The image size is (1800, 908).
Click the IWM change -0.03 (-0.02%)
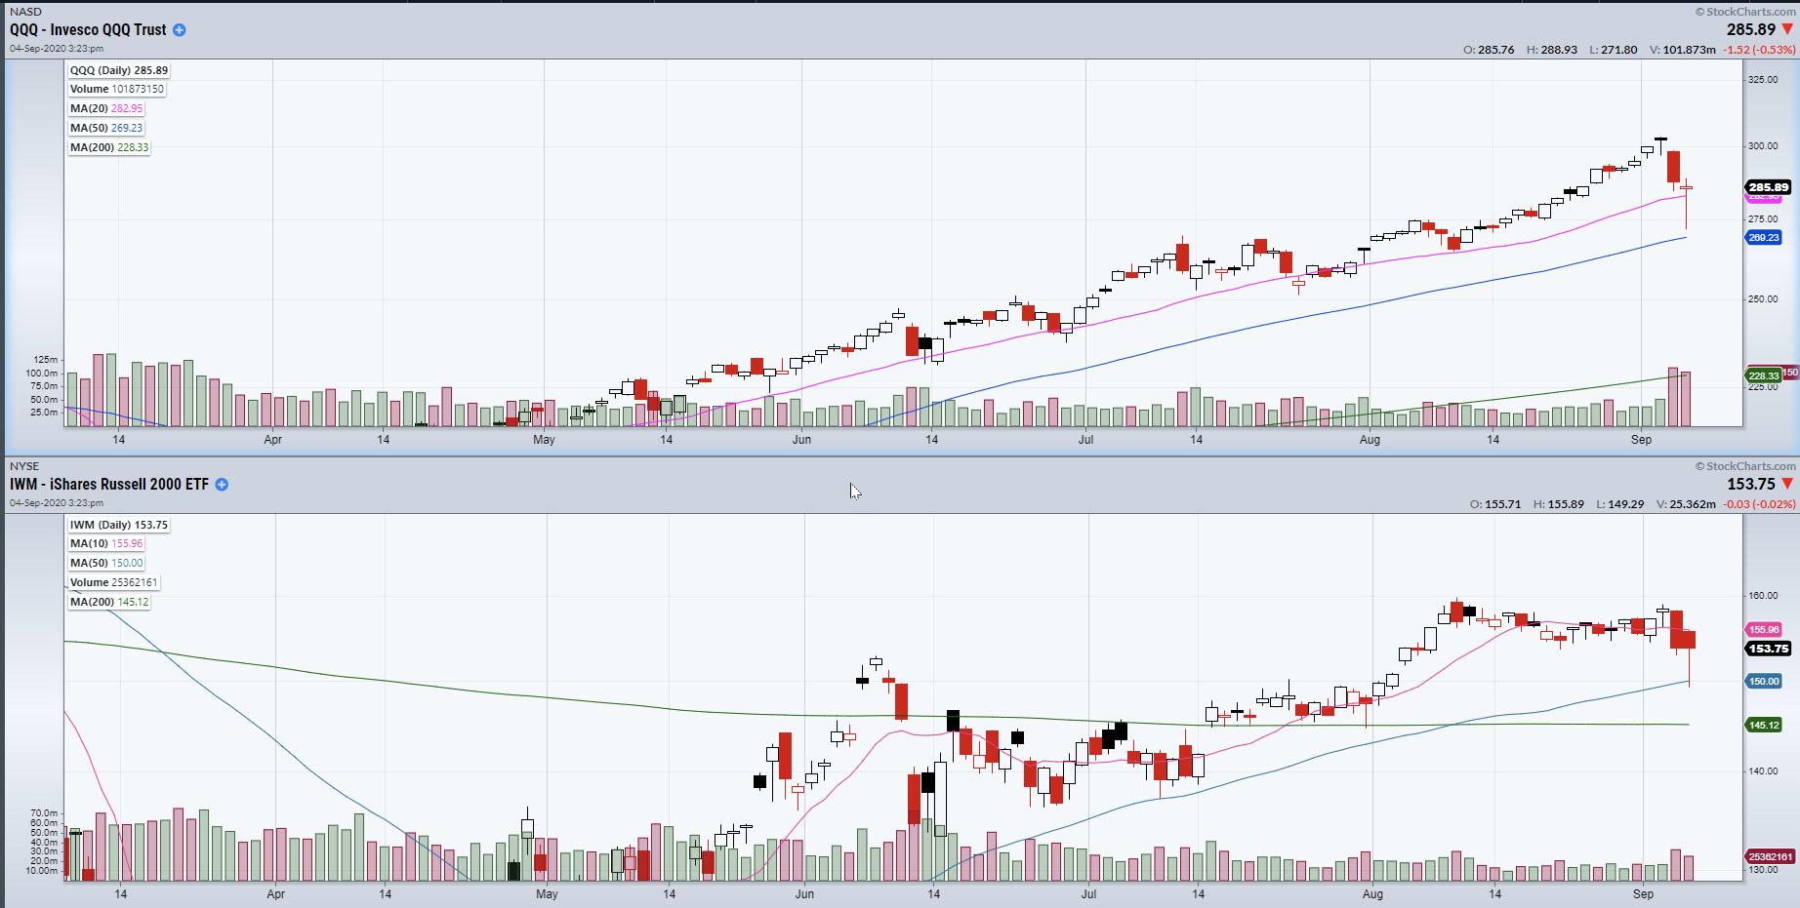(x=1759, y=504)
